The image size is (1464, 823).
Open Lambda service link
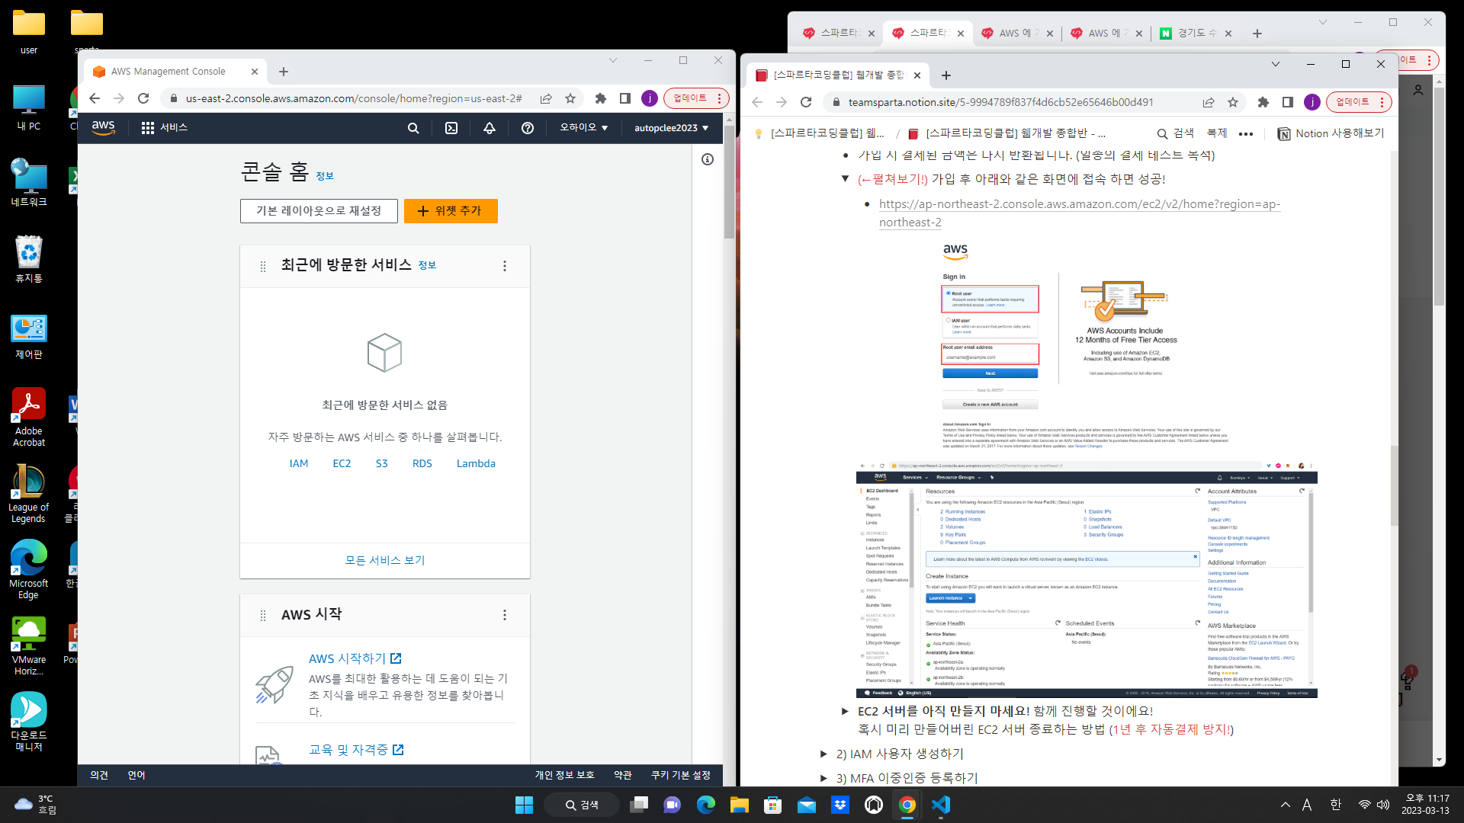coord(476,463)
